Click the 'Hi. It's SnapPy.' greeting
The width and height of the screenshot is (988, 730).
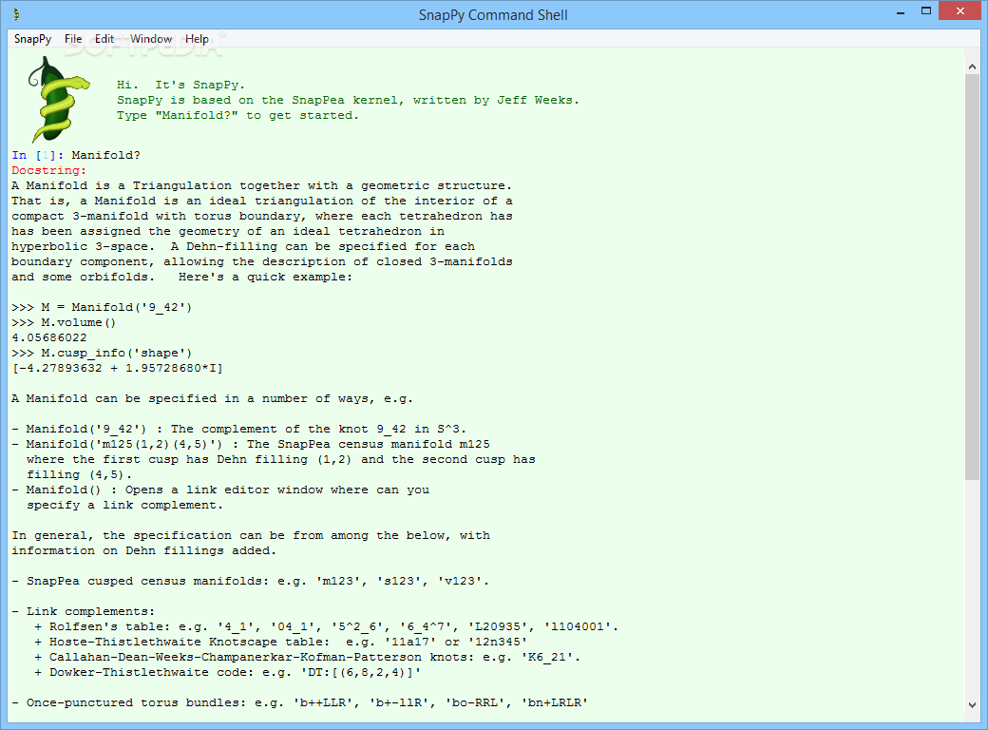point(180,85)
